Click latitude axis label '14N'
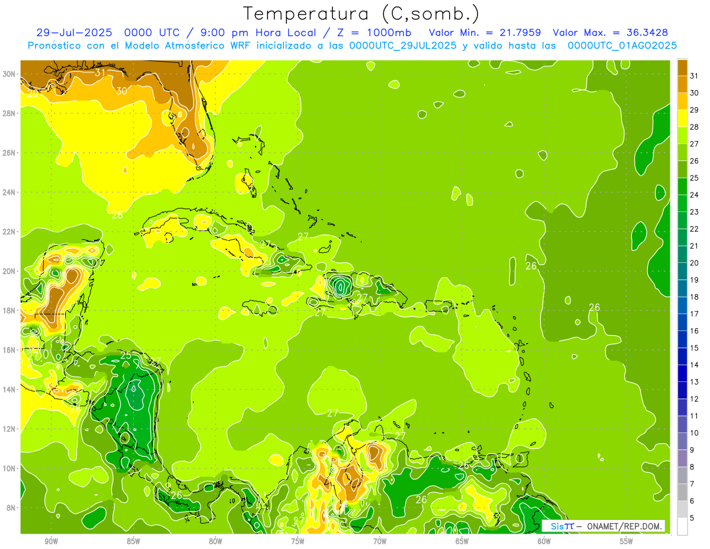The height and width of the screenshot is (549, 710). click(x=10, y=390)
